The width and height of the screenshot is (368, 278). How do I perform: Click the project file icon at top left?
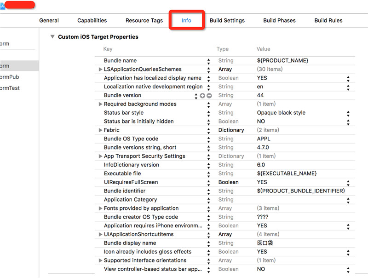pos(2,6)
